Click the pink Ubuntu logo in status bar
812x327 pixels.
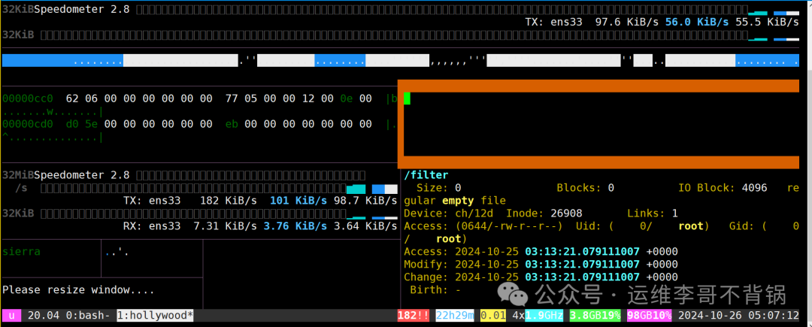click(12, 315)
